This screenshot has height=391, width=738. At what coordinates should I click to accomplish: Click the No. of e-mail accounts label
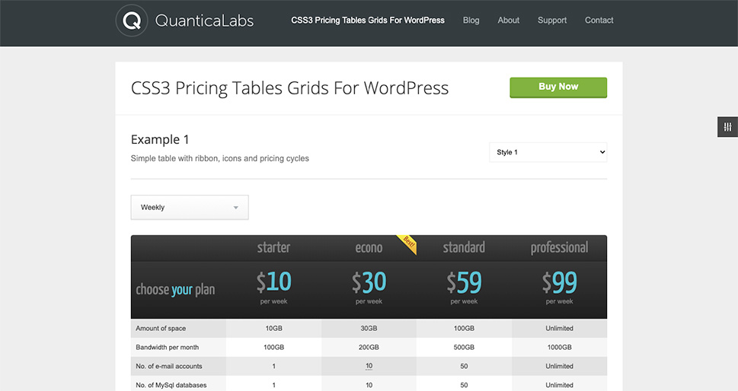[168, 366]
